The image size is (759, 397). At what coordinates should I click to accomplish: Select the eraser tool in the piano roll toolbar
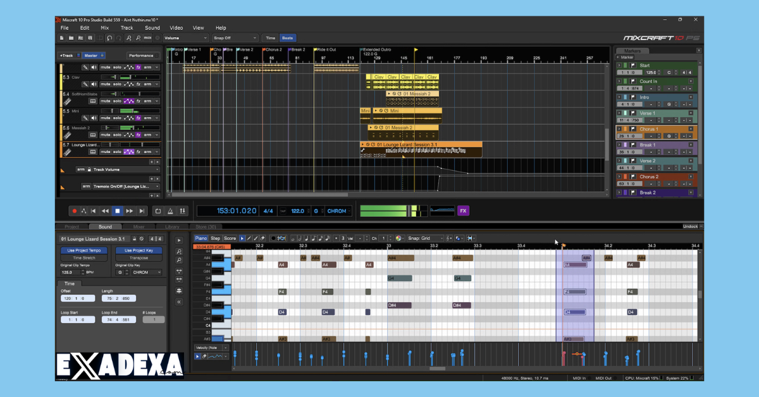(262, 238)
